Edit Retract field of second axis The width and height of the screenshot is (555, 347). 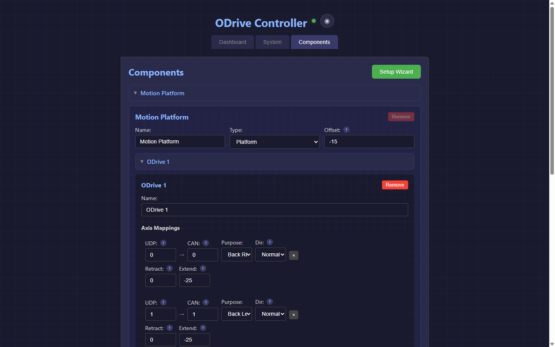(161, 340)
